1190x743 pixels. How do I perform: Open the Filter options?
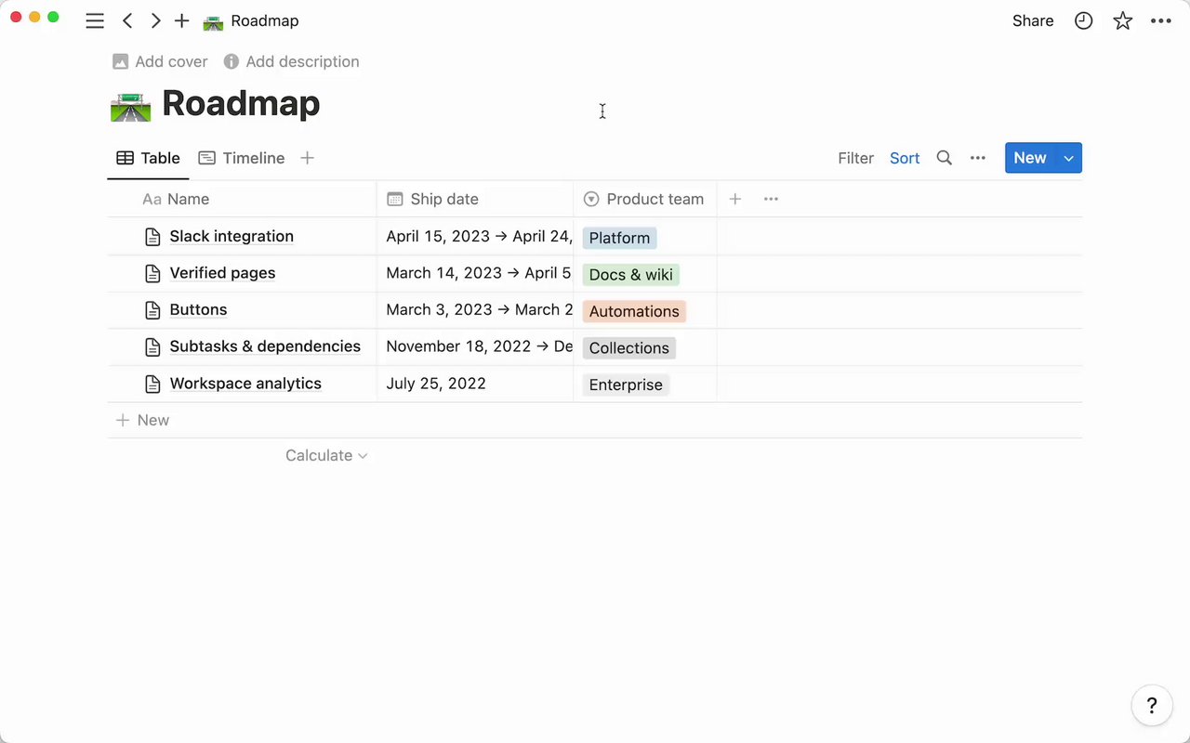click(x=855, y=158)
